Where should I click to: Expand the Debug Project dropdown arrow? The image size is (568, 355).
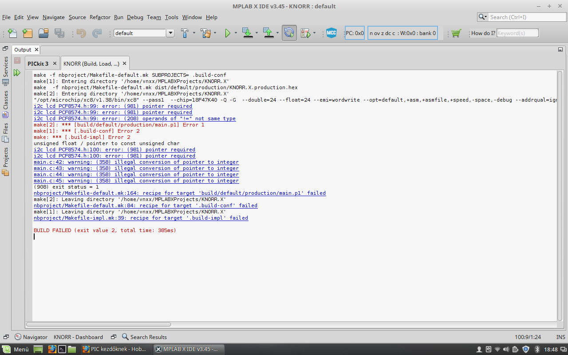click(x=314, y=33)
